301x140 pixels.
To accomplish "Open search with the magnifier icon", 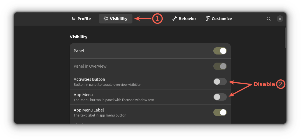I will pos(269,19).
